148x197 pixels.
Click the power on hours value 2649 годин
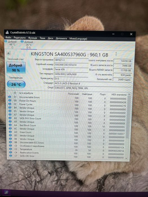(122, 80)
